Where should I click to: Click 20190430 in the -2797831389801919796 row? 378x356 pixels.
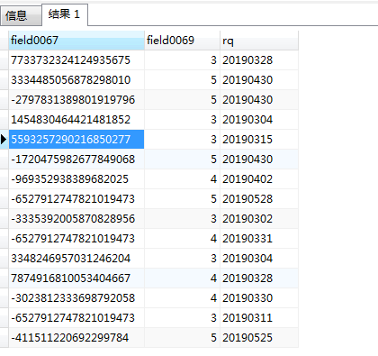coord(259,100)
